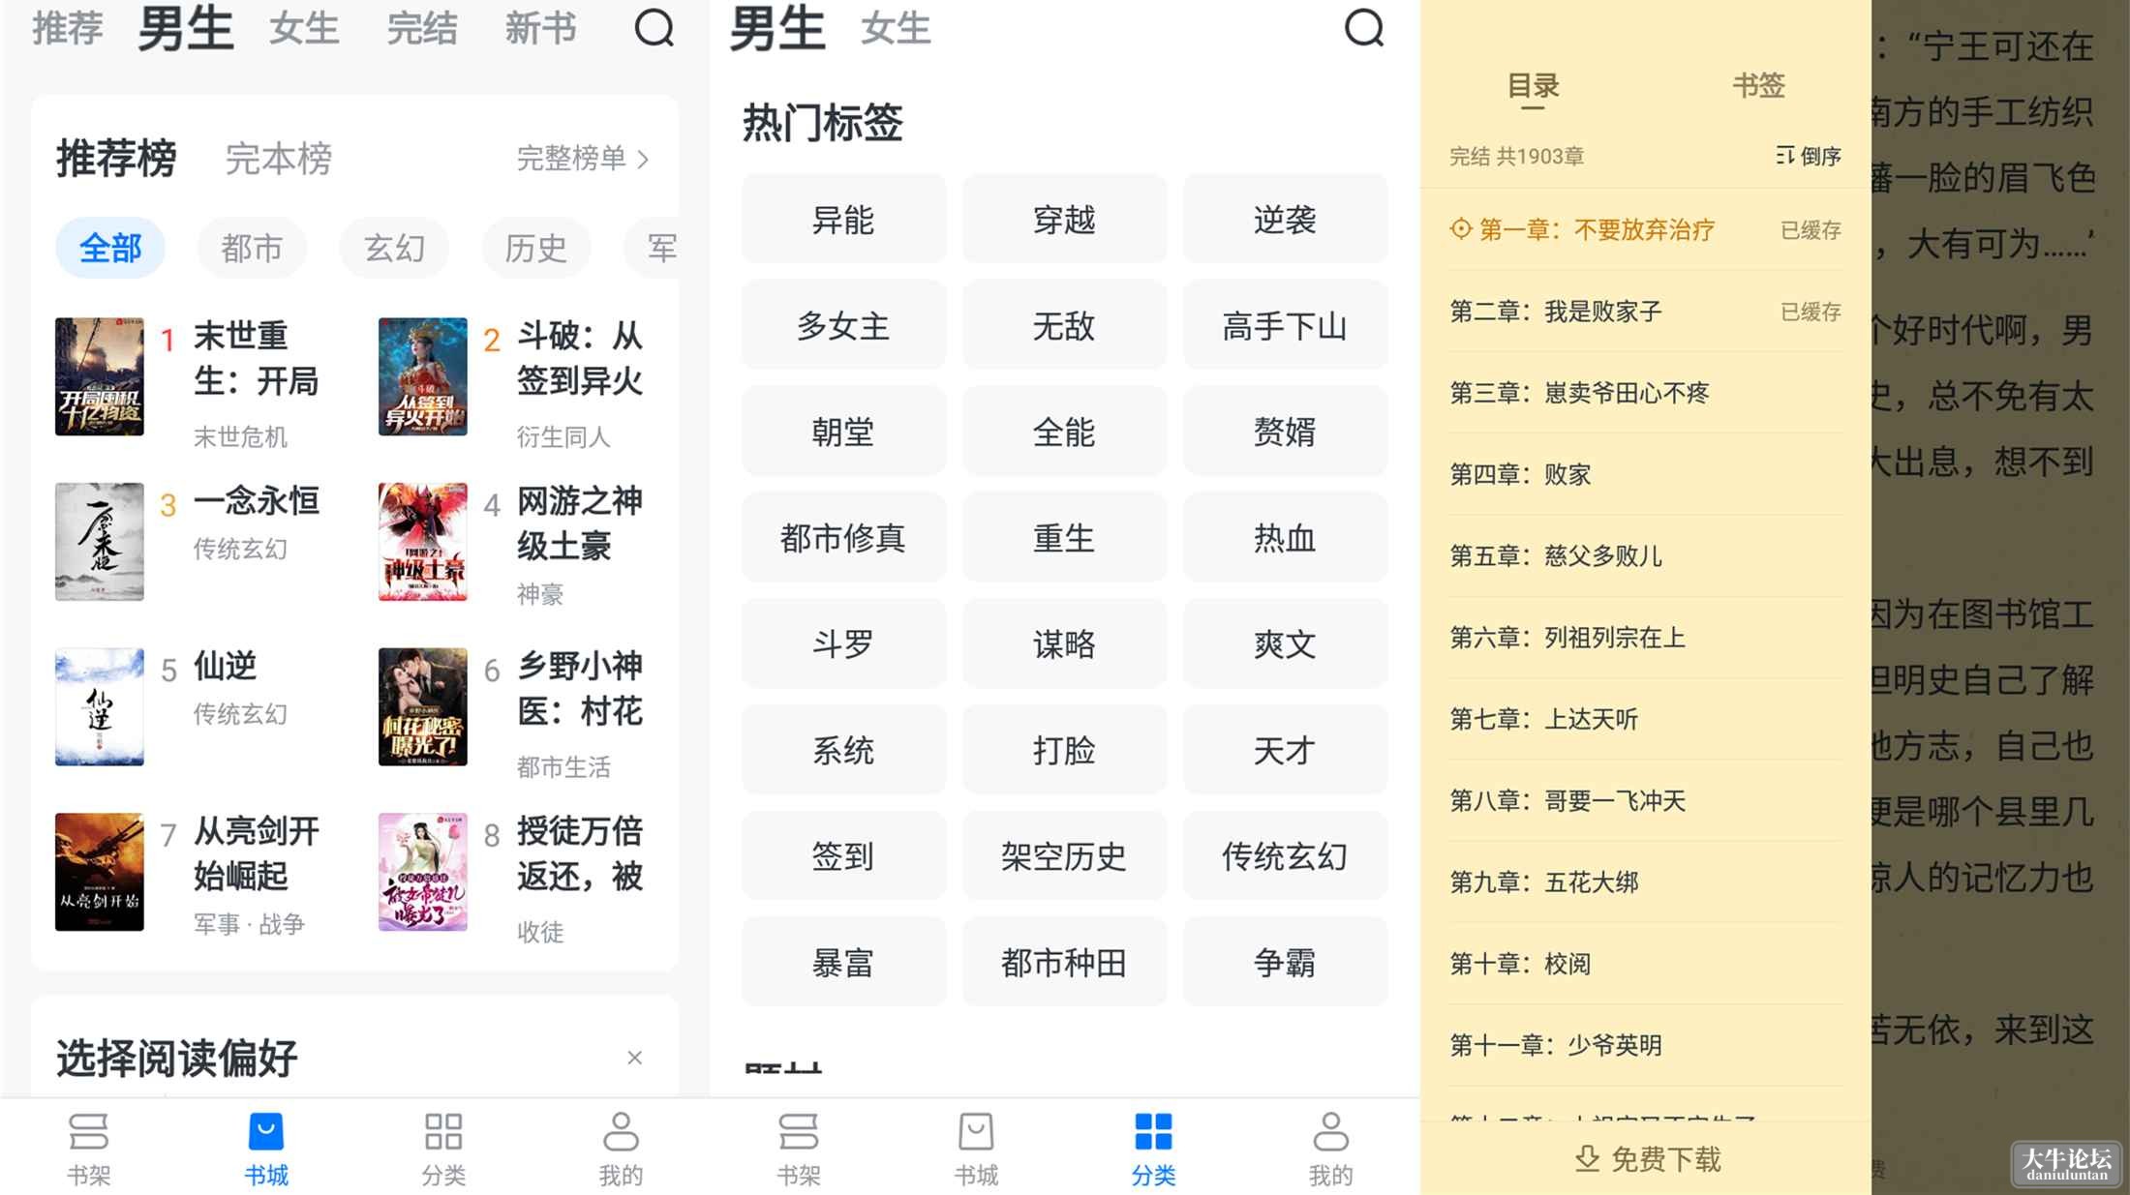Open search in the category panel
2130x1195 pixels.
click(x=1364, y=28)
